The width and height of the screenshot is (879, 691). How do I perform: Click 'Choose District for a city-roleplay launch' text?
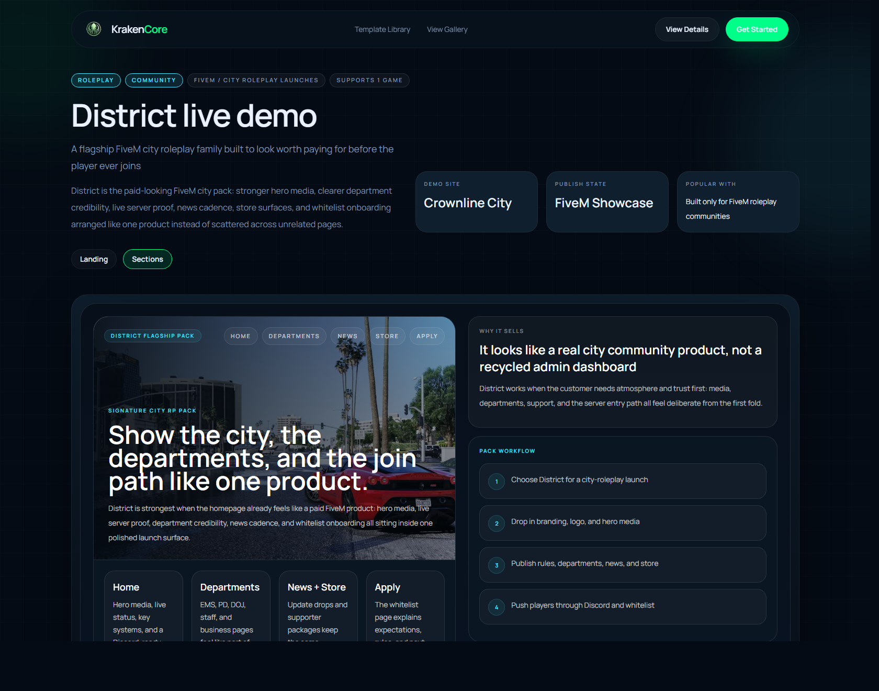[x=580, y=480]
